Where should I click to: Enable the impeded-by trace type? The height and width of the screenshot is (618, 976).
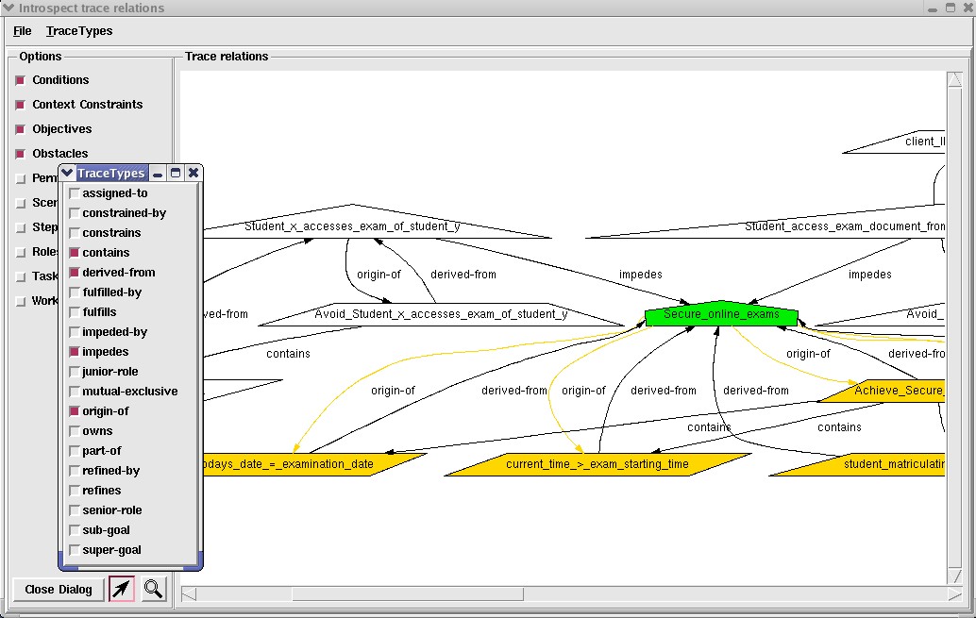point(74,332)
